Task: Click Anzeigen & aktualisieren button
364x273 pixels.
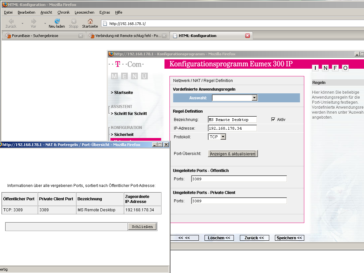Action: point(233,154)
